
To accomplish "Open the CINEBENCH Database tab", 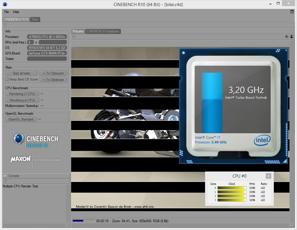I will pyautogui.click(x=103, y=31).
